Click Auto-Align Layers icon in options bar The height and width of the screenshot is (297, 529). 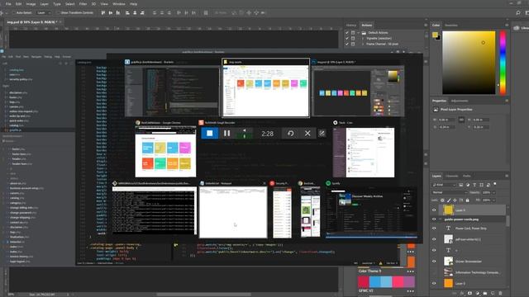(x=206, y=13)
